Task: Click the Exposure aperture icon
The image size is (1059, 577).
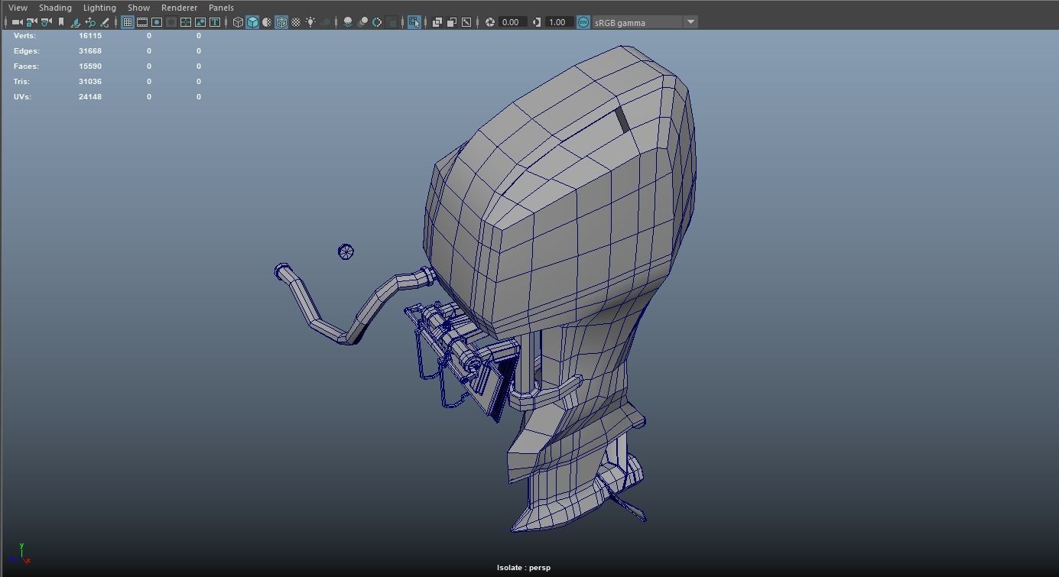Action: coord(490,22)
